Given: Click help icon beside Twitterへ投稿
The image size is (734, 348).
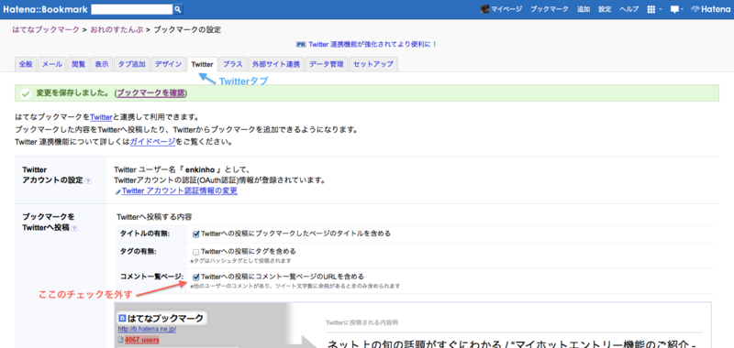Looking at the screenshot, I should click(75, 228).
